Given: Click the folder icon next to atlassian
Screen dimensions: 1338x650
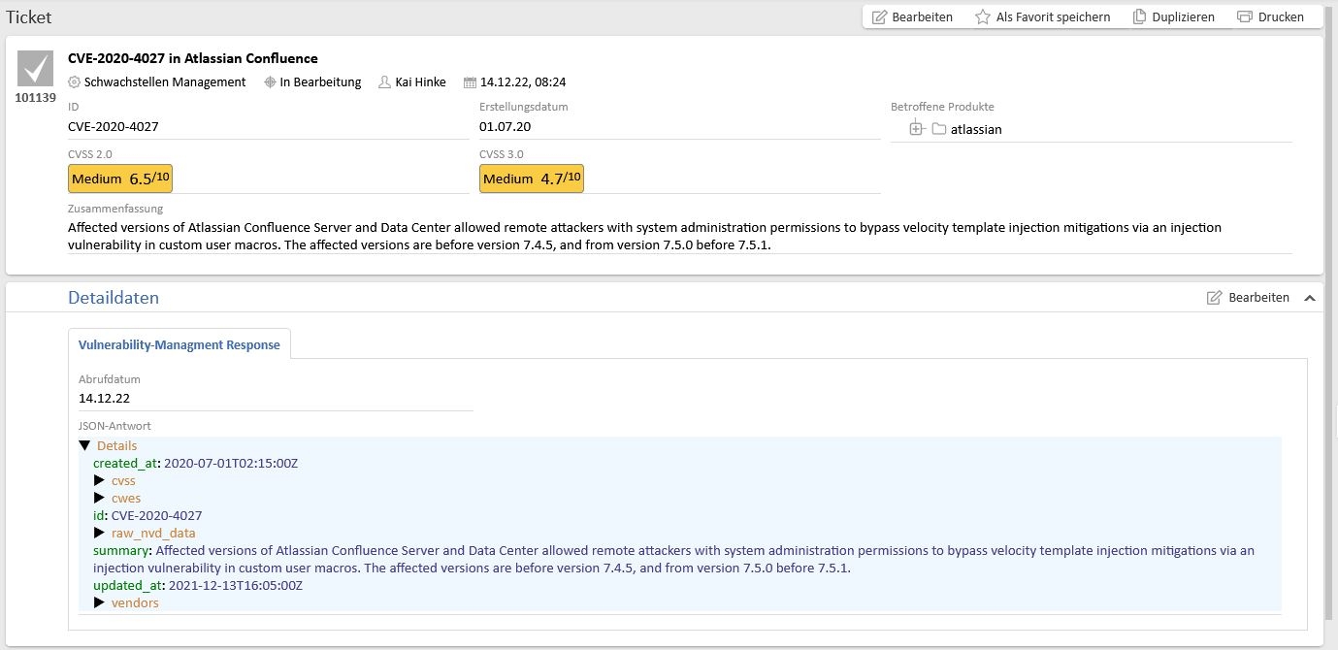Looking at the screenshot, I should pyautogui.click(x=938, y=129).
